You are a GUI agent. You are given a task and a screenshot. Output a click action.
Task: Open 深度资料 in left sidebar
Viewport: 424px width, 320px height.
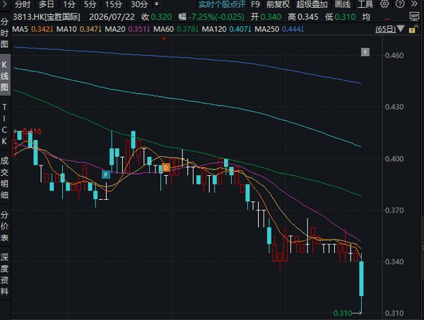[5, 274]
